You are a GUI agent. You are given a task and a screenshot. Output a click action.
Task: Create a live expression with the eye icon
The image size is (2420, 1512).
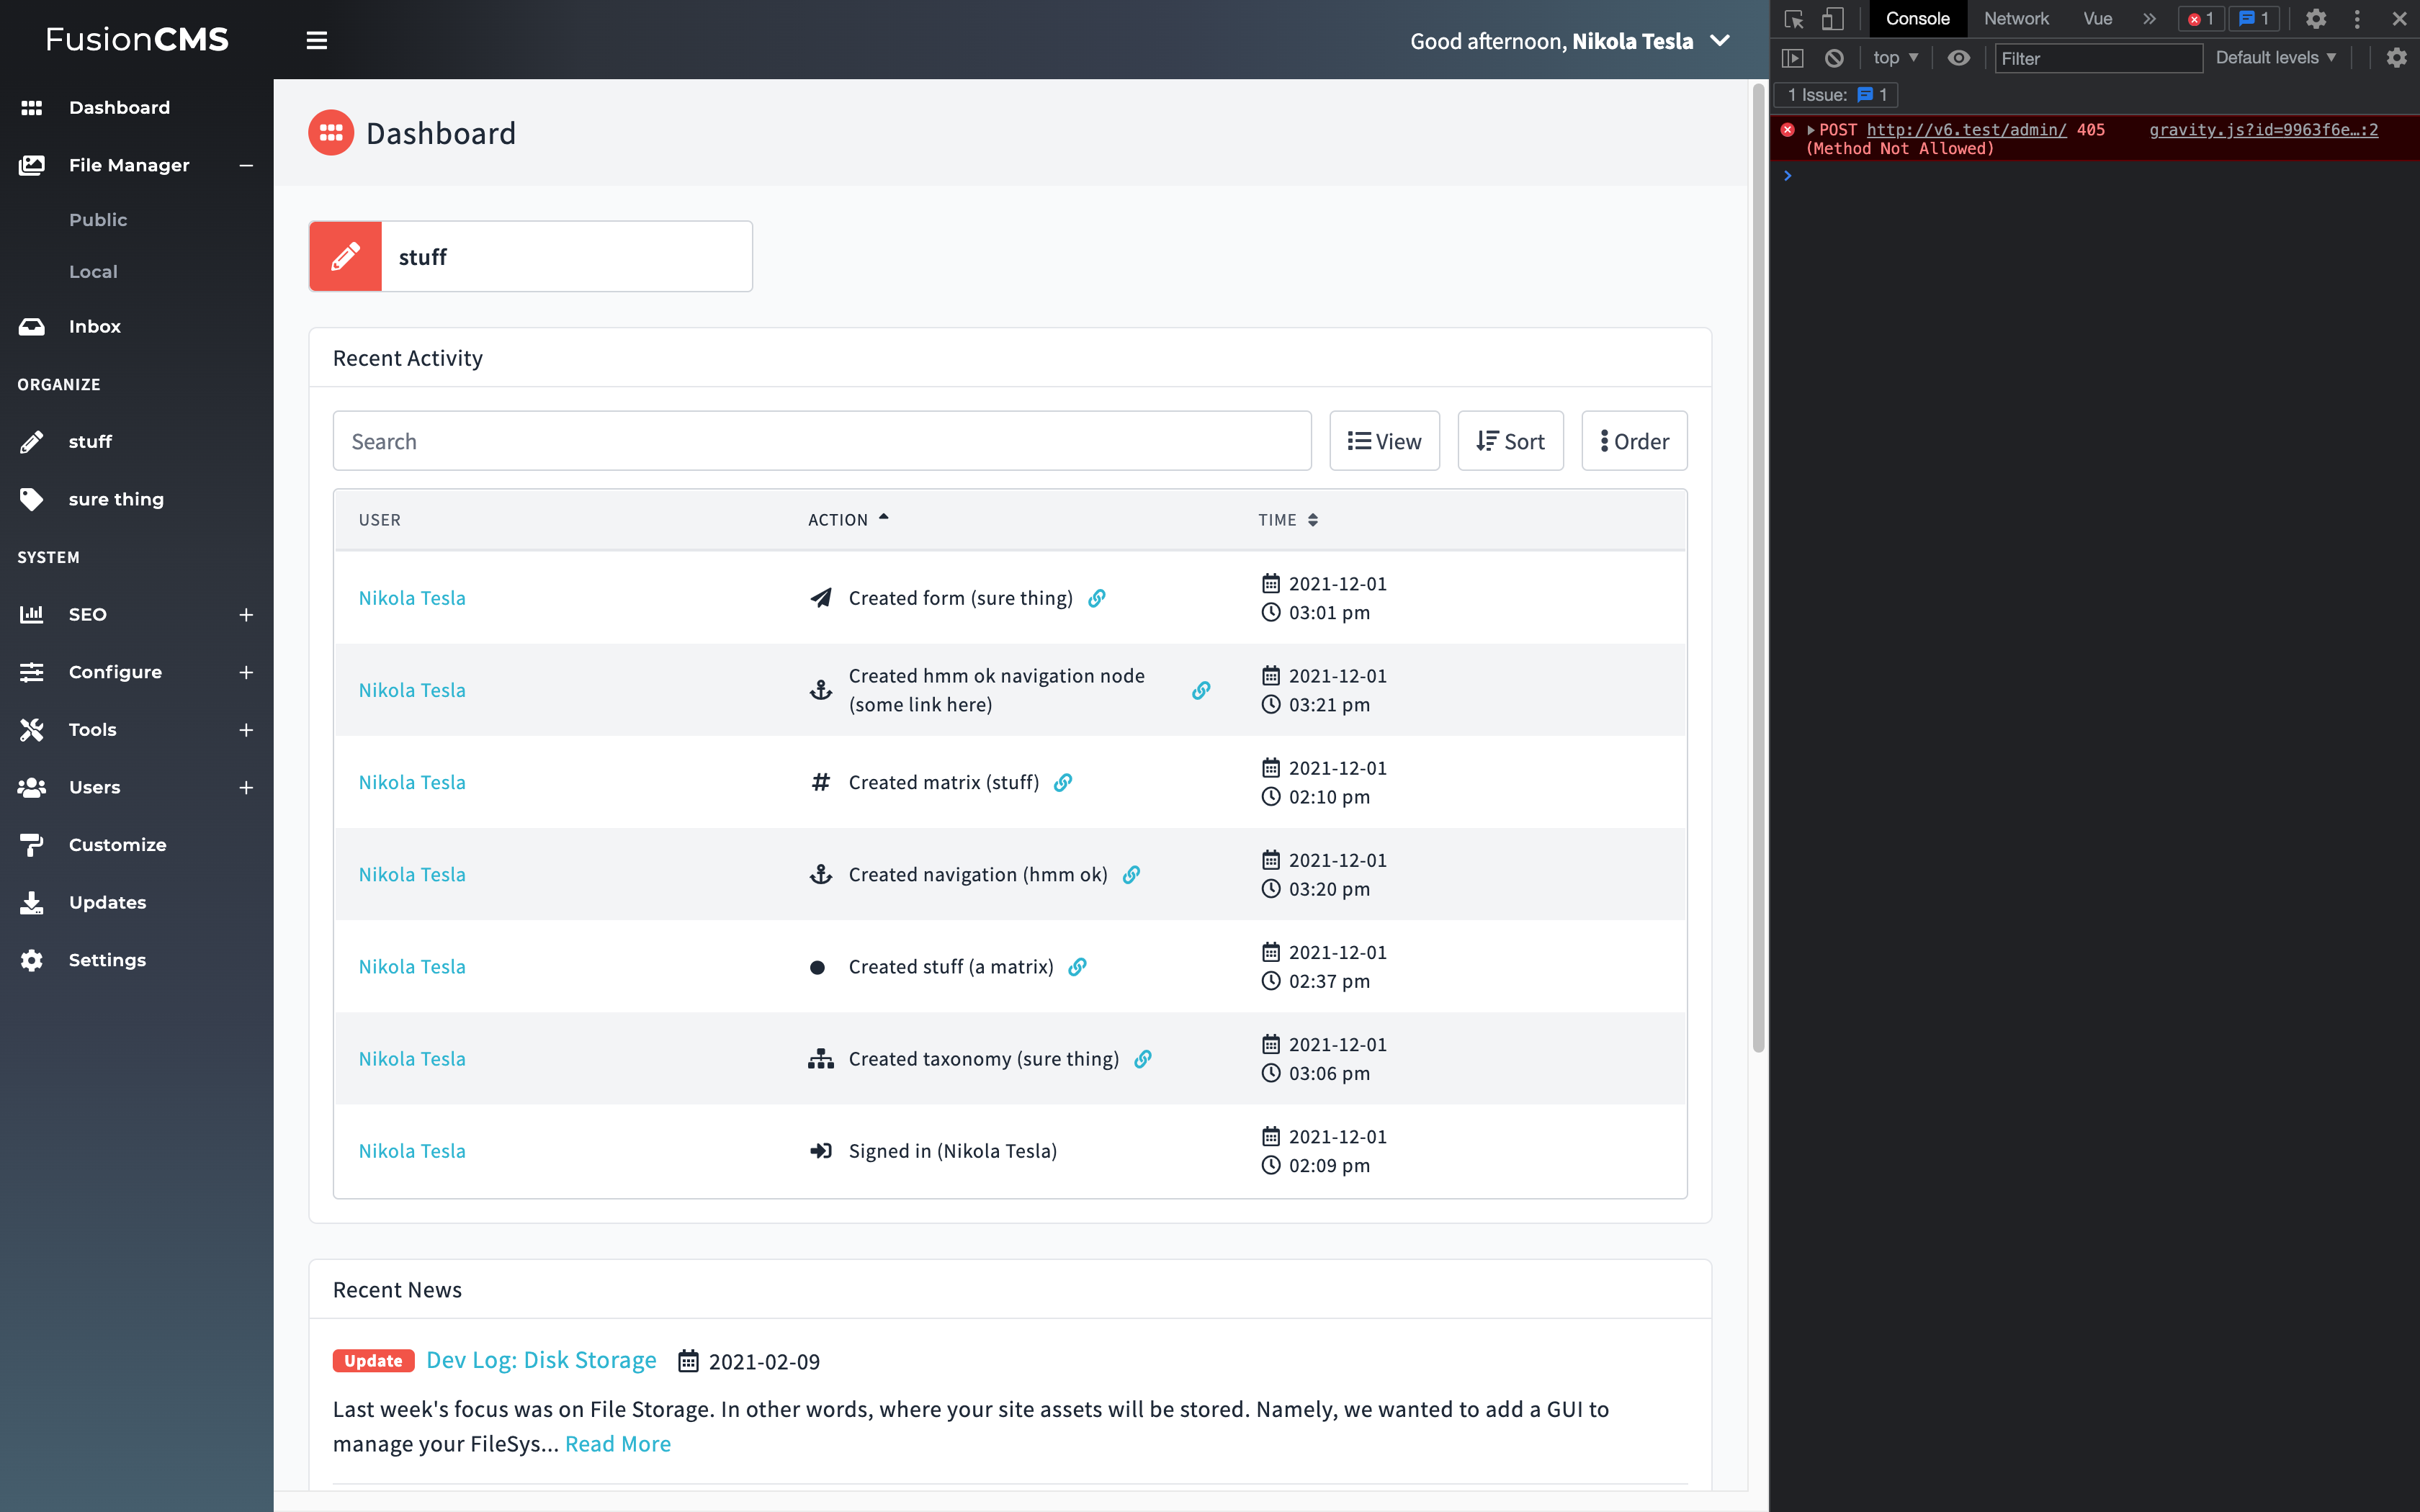point(1958,58)
